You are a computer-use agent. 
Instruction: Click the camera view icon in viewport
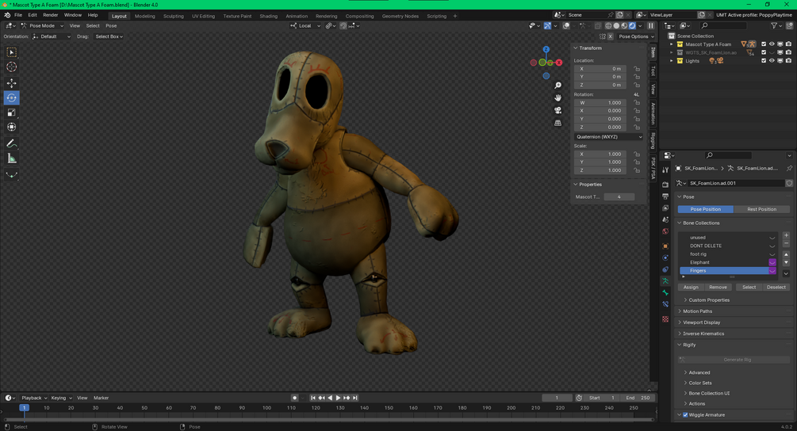click(x=558, y=110)
